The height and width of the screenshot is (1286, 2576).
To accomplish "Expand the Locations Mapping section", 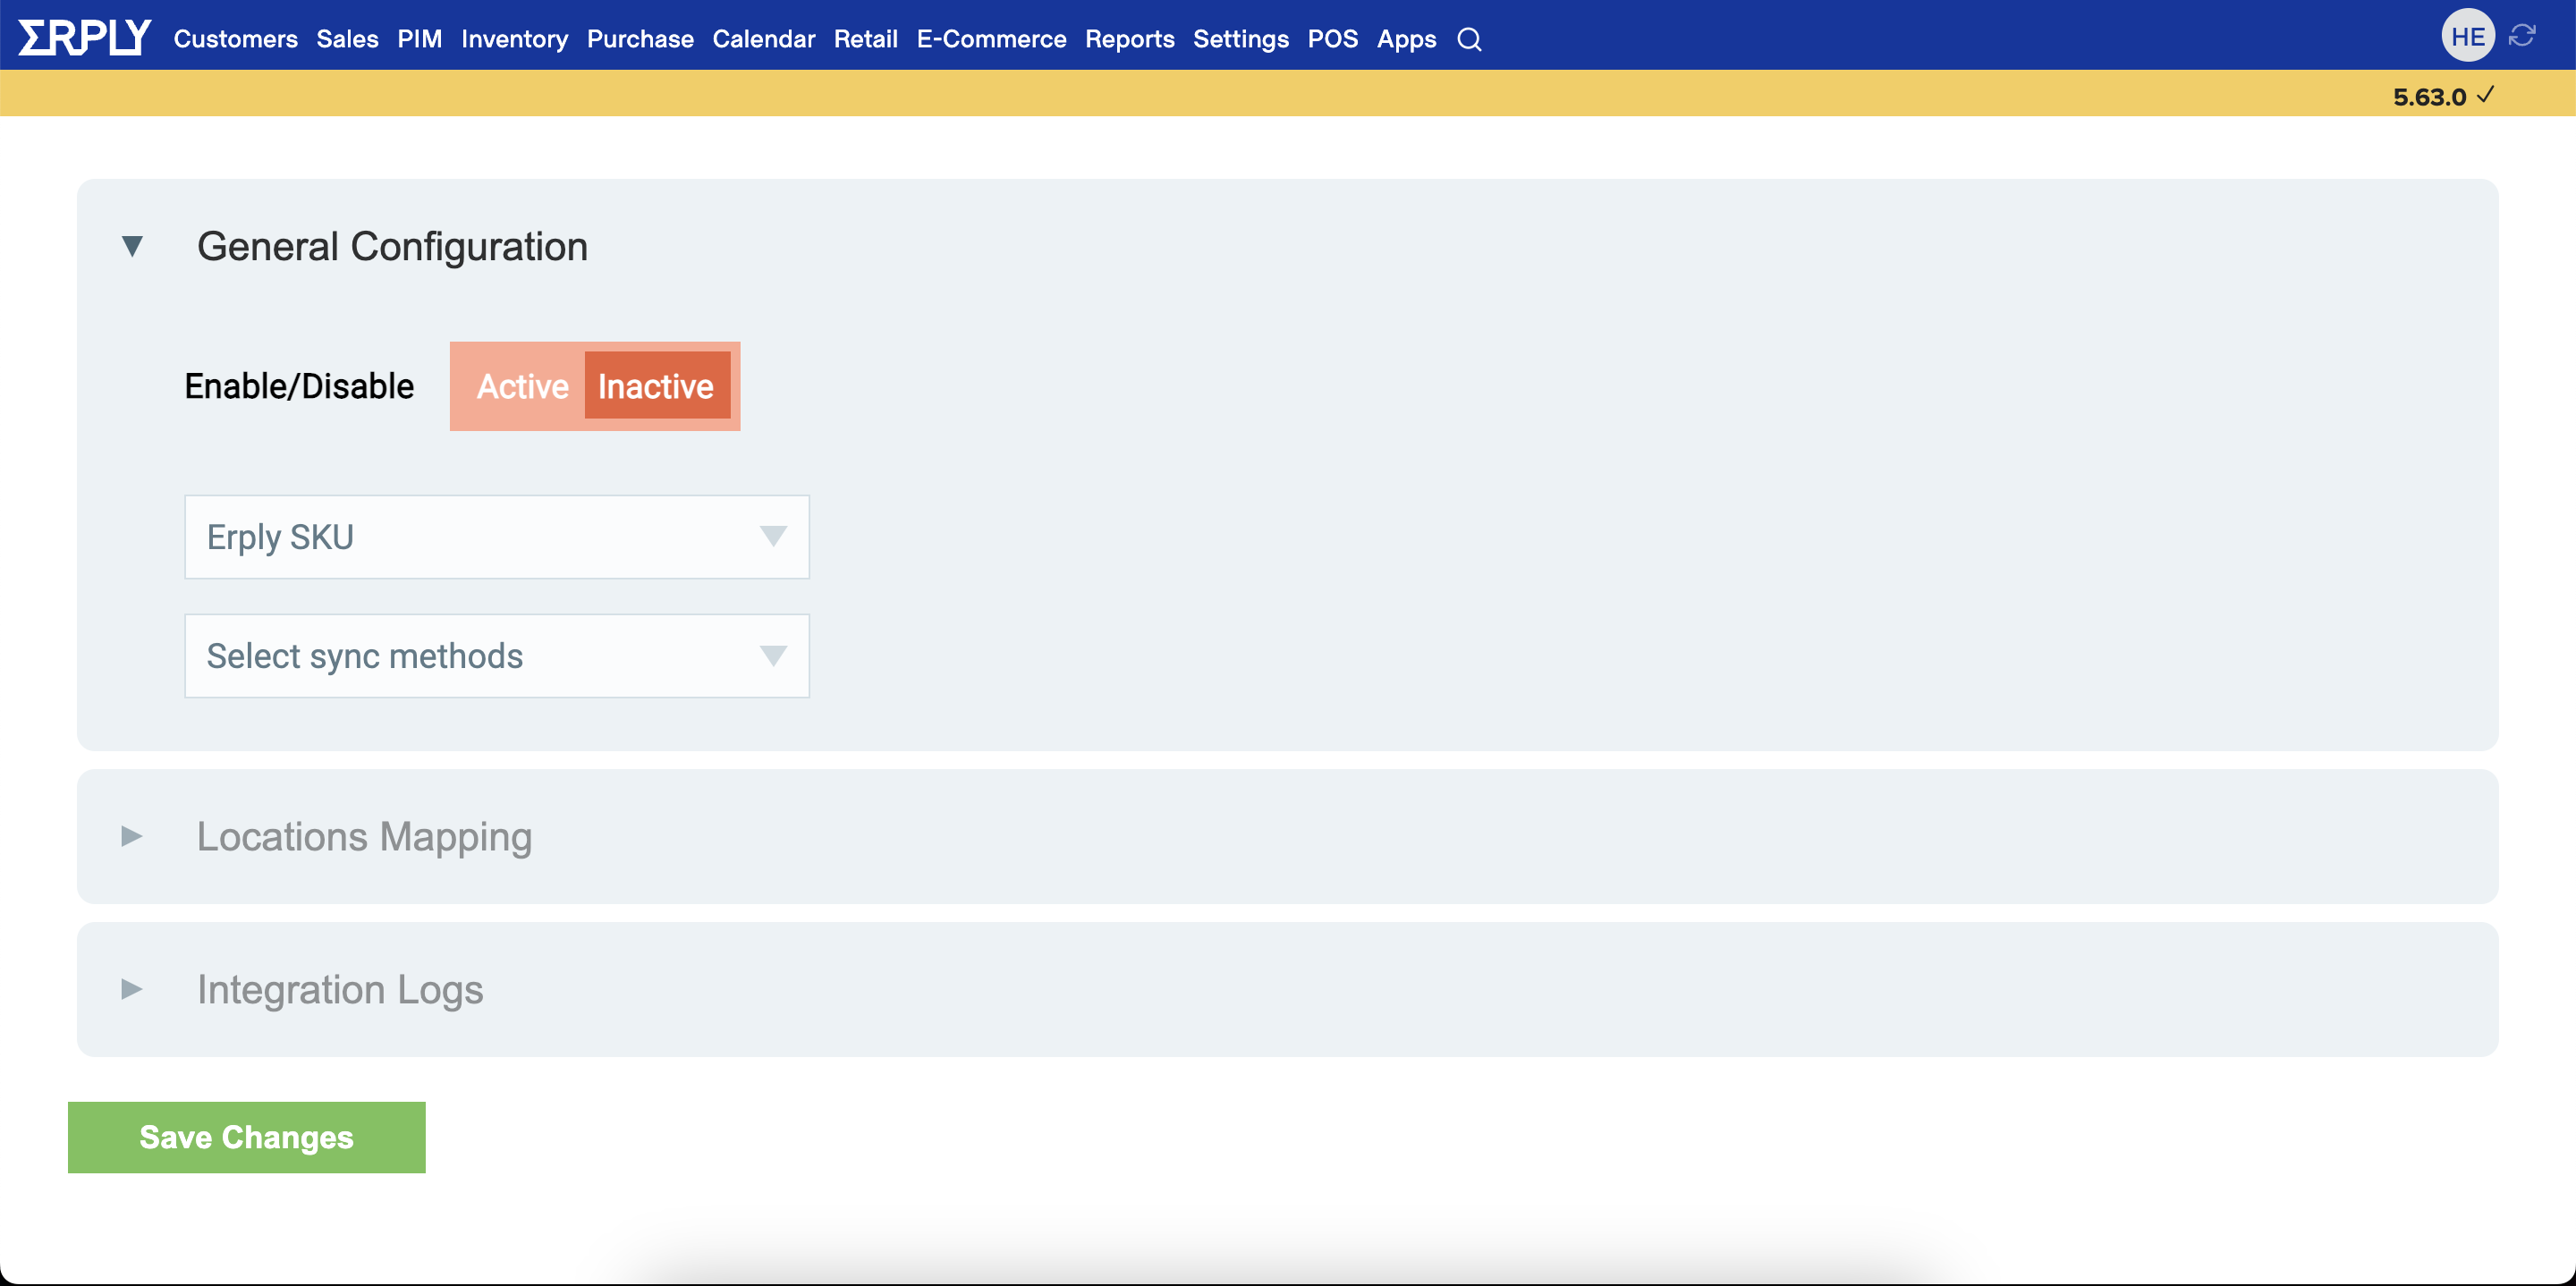I will pyautogui.click(x=131, y=836).
